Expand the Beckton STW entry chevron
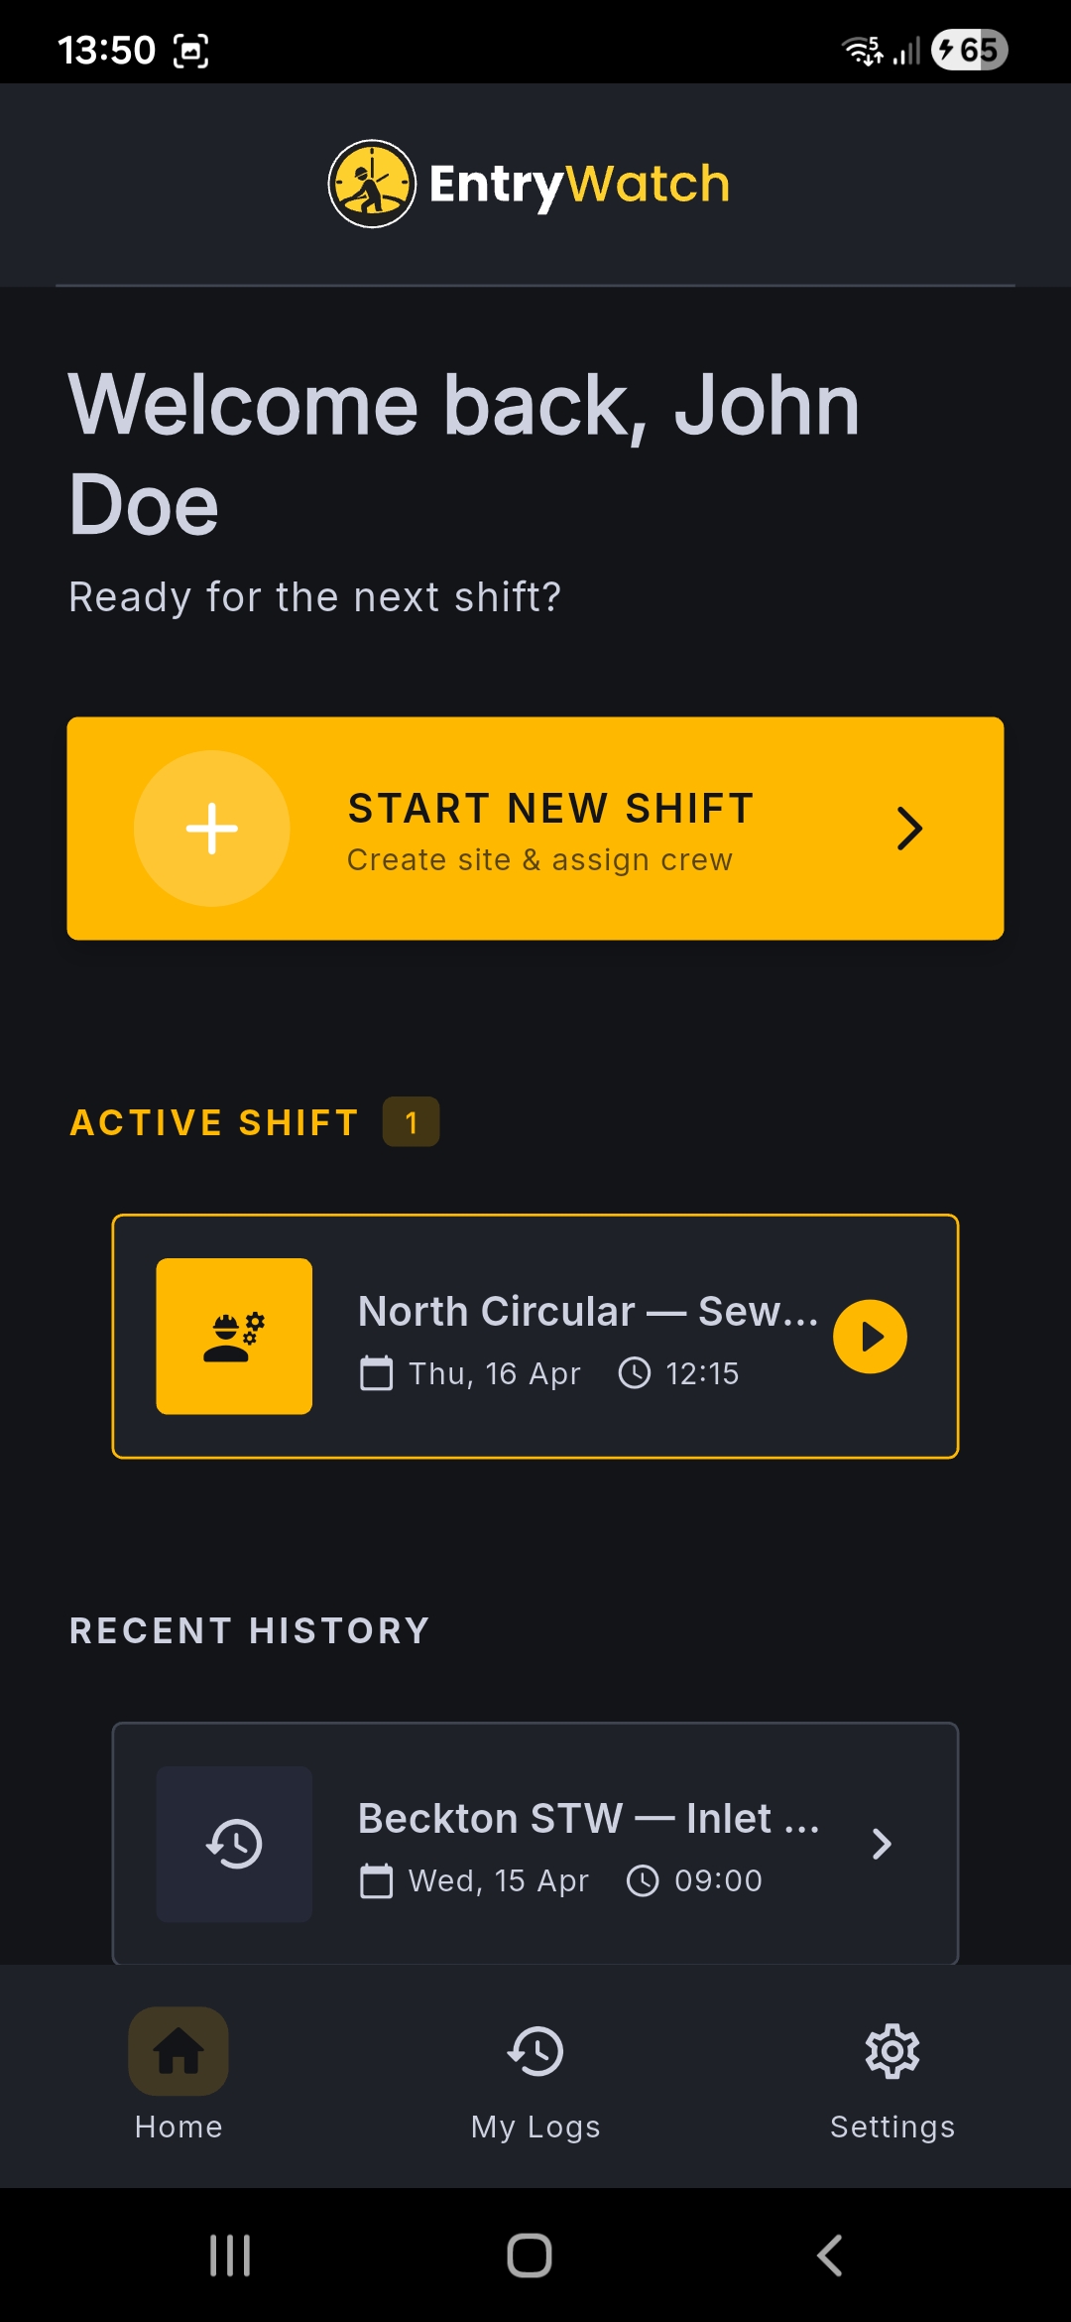Screen dimensions: 1071x2322 point(882,1844)
